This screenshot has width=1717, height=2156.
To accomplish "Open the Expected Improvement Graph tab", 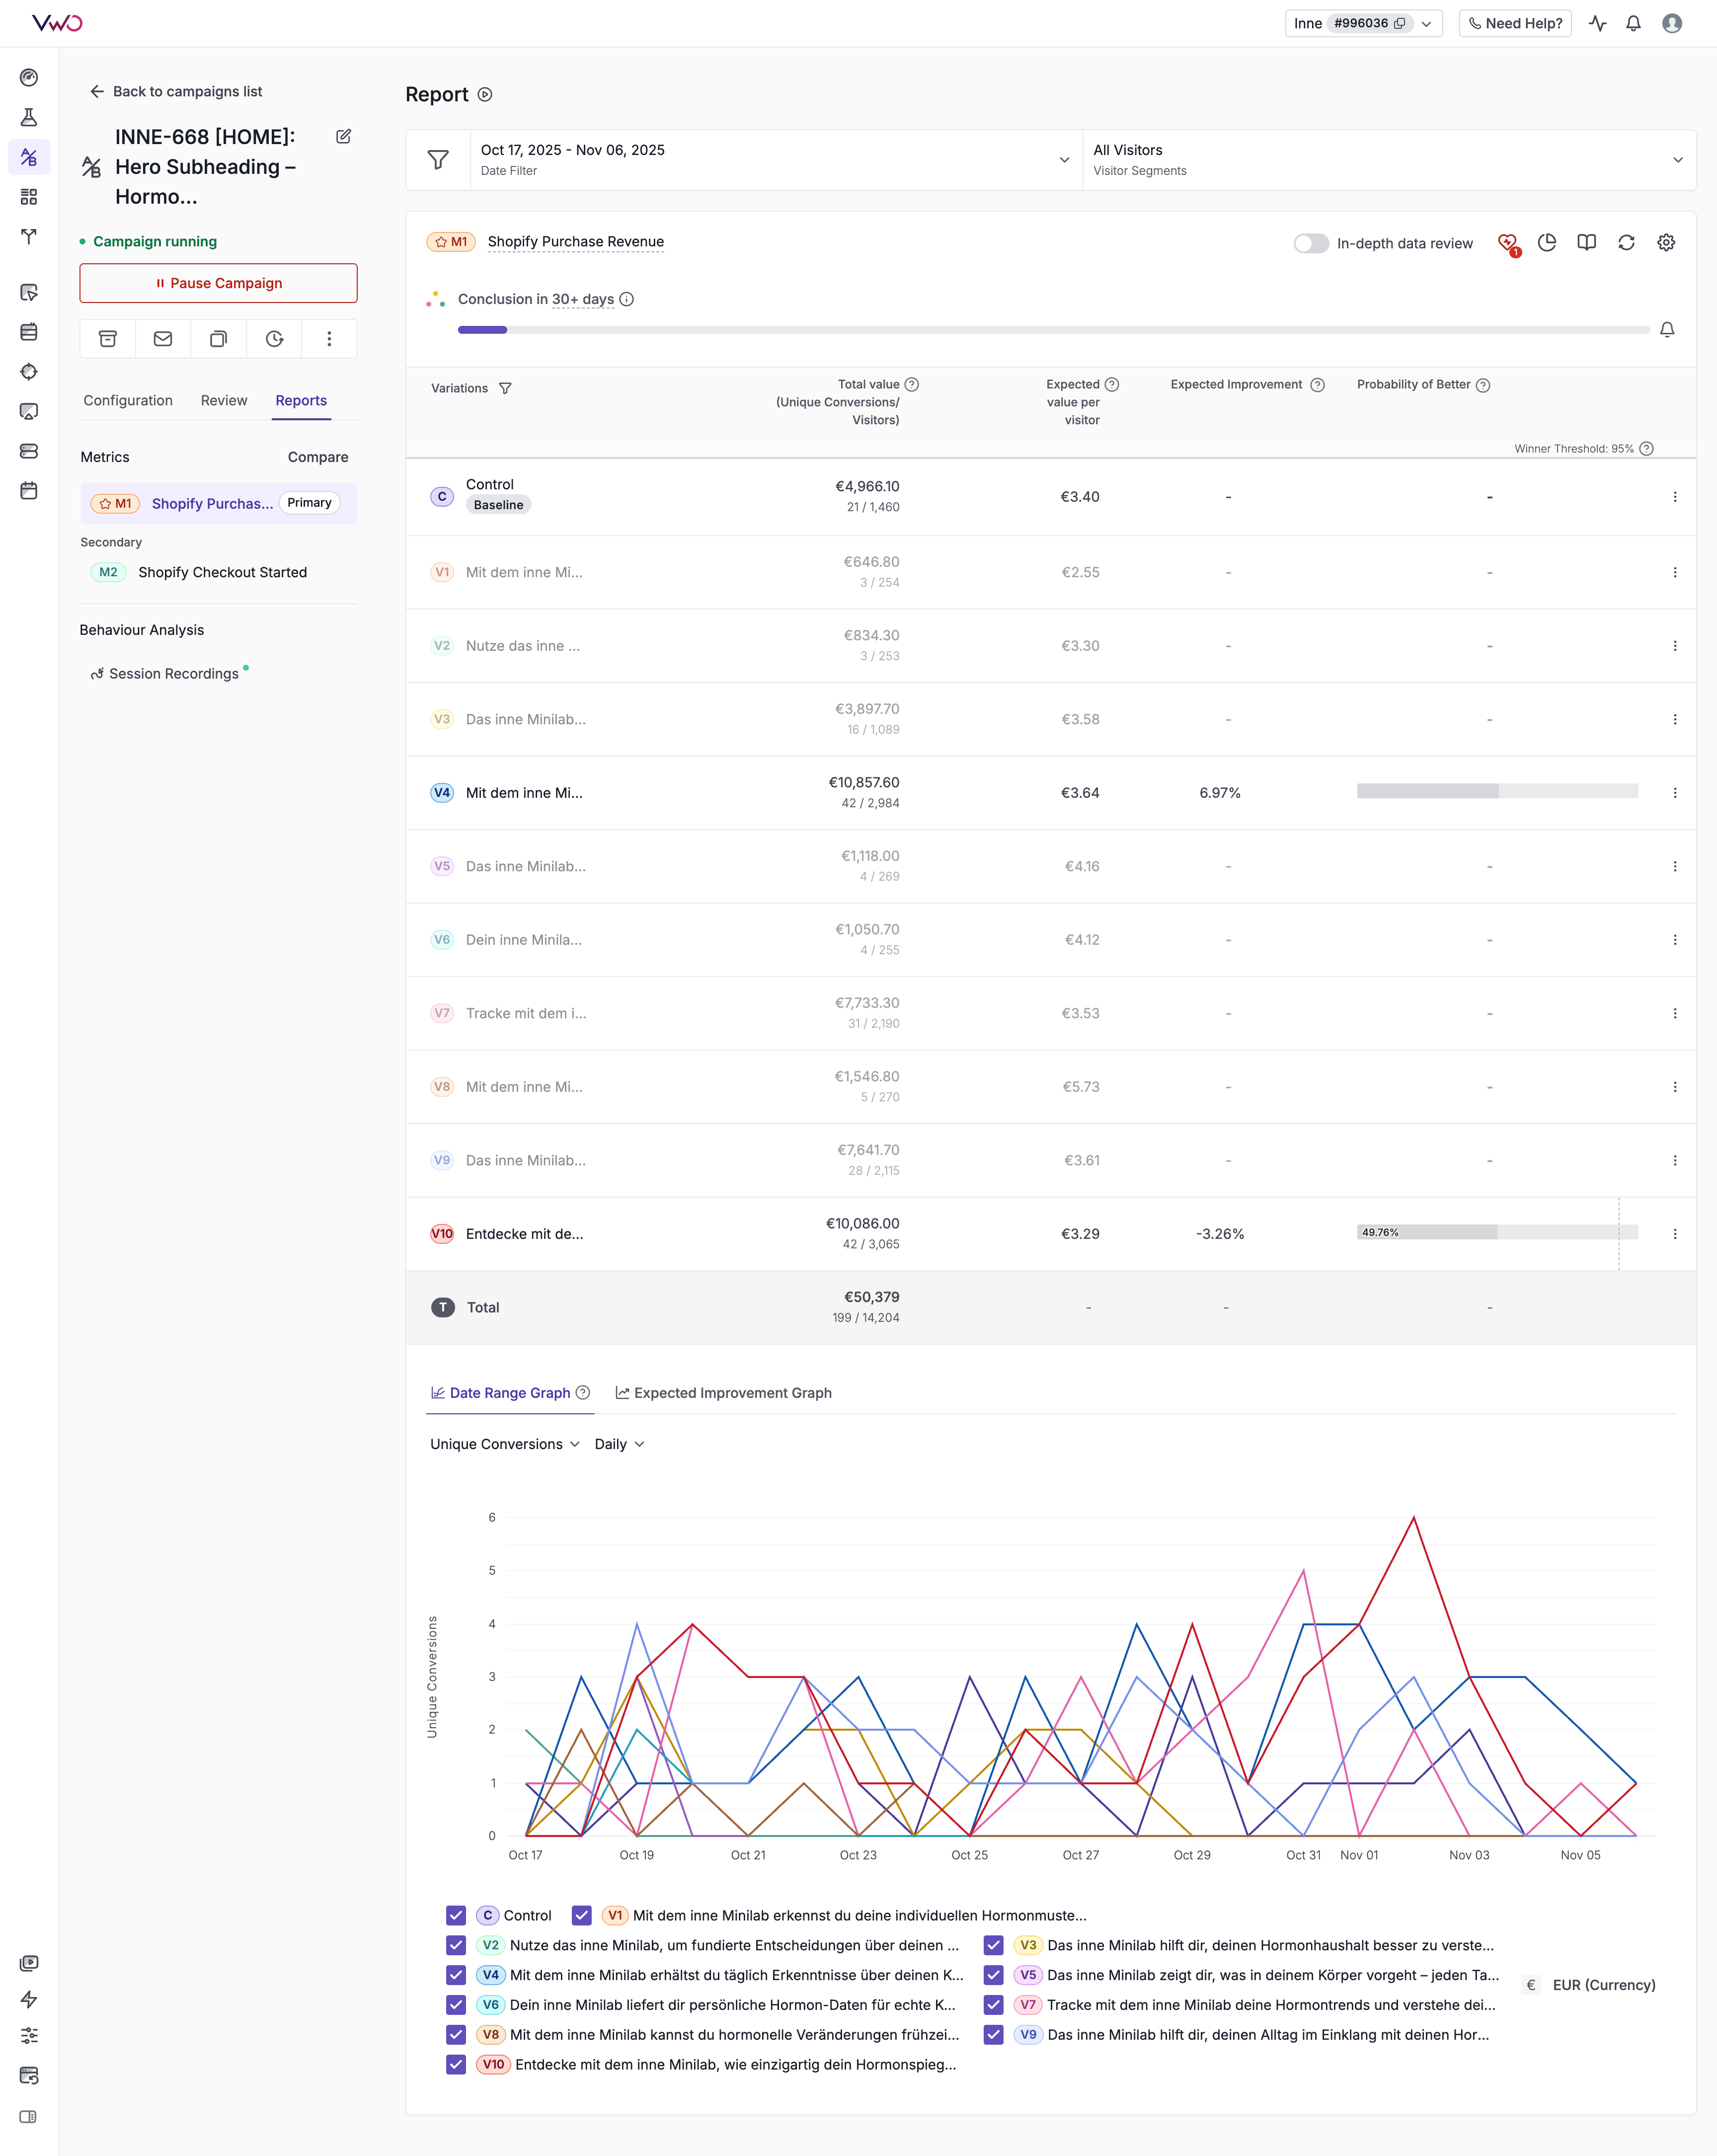I will point(723,1392).
